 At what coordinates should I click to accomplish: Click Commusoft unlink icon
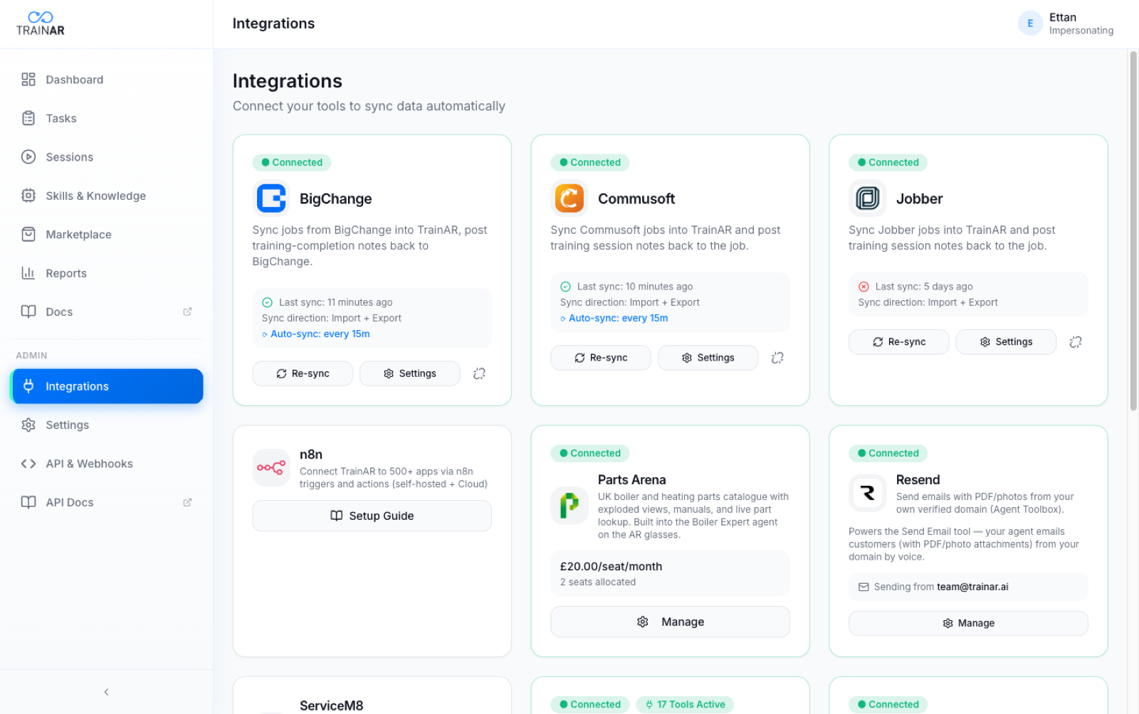[x=777, y=358]
